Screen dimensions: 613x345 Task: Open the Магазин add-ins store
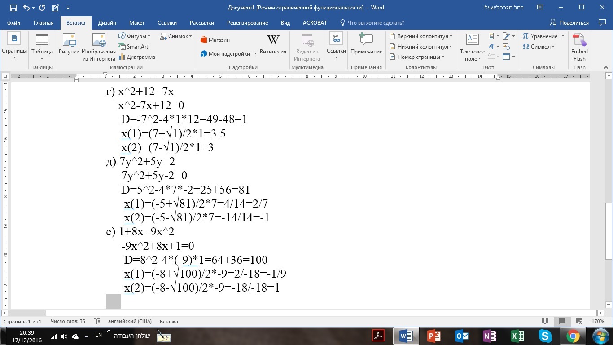pos(215,40)
